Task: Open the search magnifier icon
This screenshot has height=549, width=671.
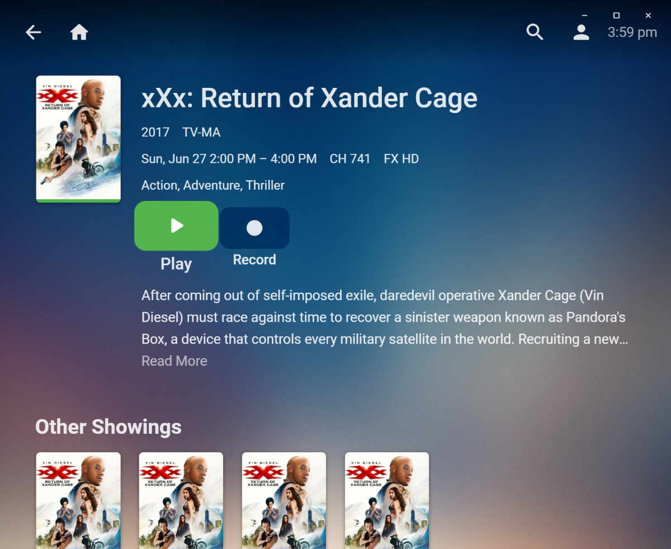Action: [535, 32]
